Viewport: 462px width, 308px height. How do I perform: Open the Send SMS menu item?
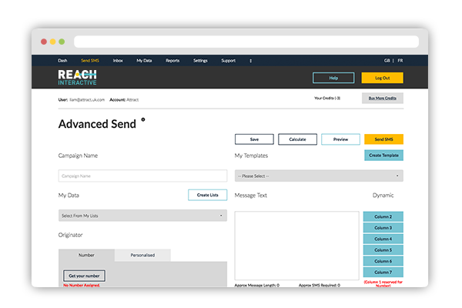(x=90, y=60)
